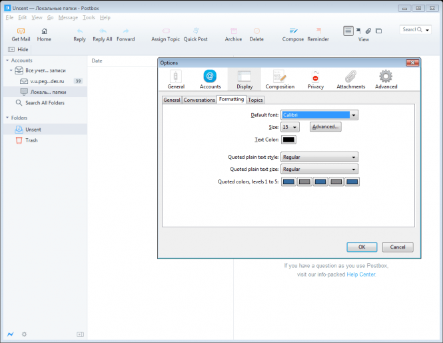Screen dimensions: 443x343
Task: Open the Help Center link
Action: (361, 275)
